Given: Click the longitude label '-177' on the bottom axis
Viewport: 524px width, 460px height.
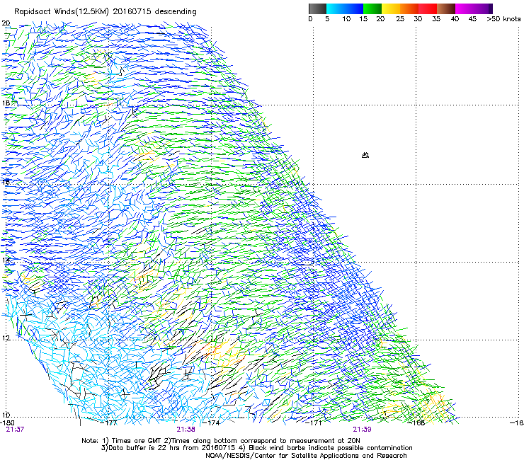Looking at the screenshot, I should 109,422.
